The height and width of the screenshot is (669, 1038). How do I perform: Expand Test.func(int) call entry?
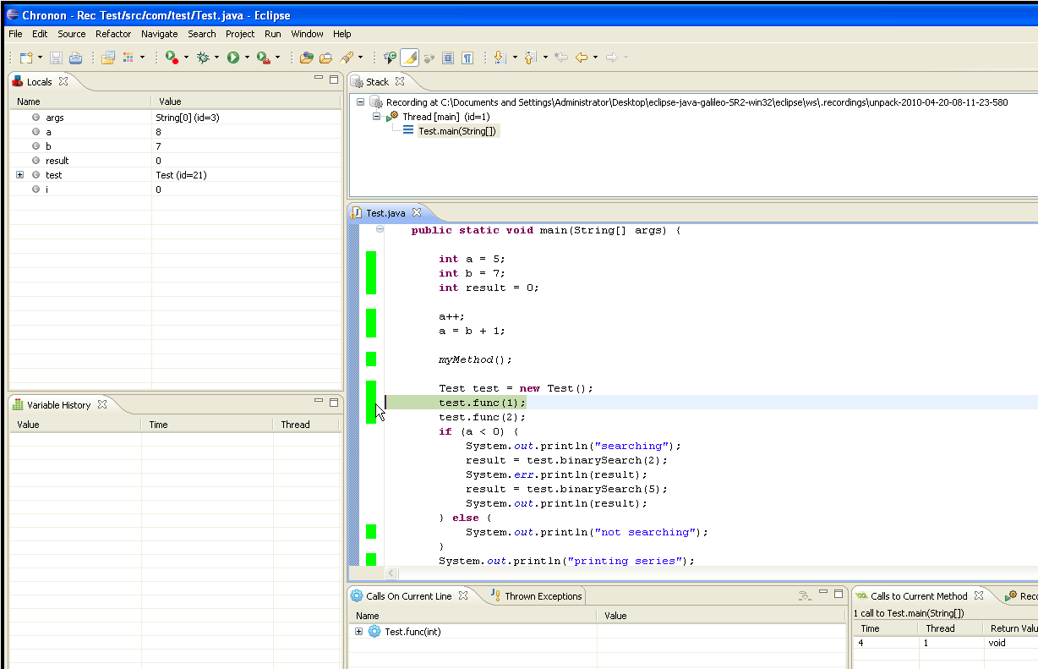359,632
